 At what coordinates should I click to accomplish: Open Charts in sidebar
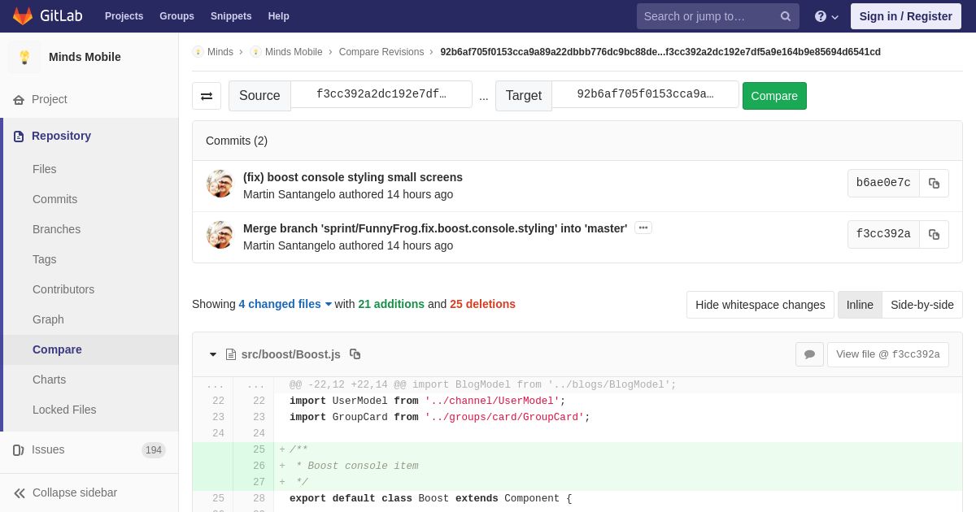tap(49, 380)
